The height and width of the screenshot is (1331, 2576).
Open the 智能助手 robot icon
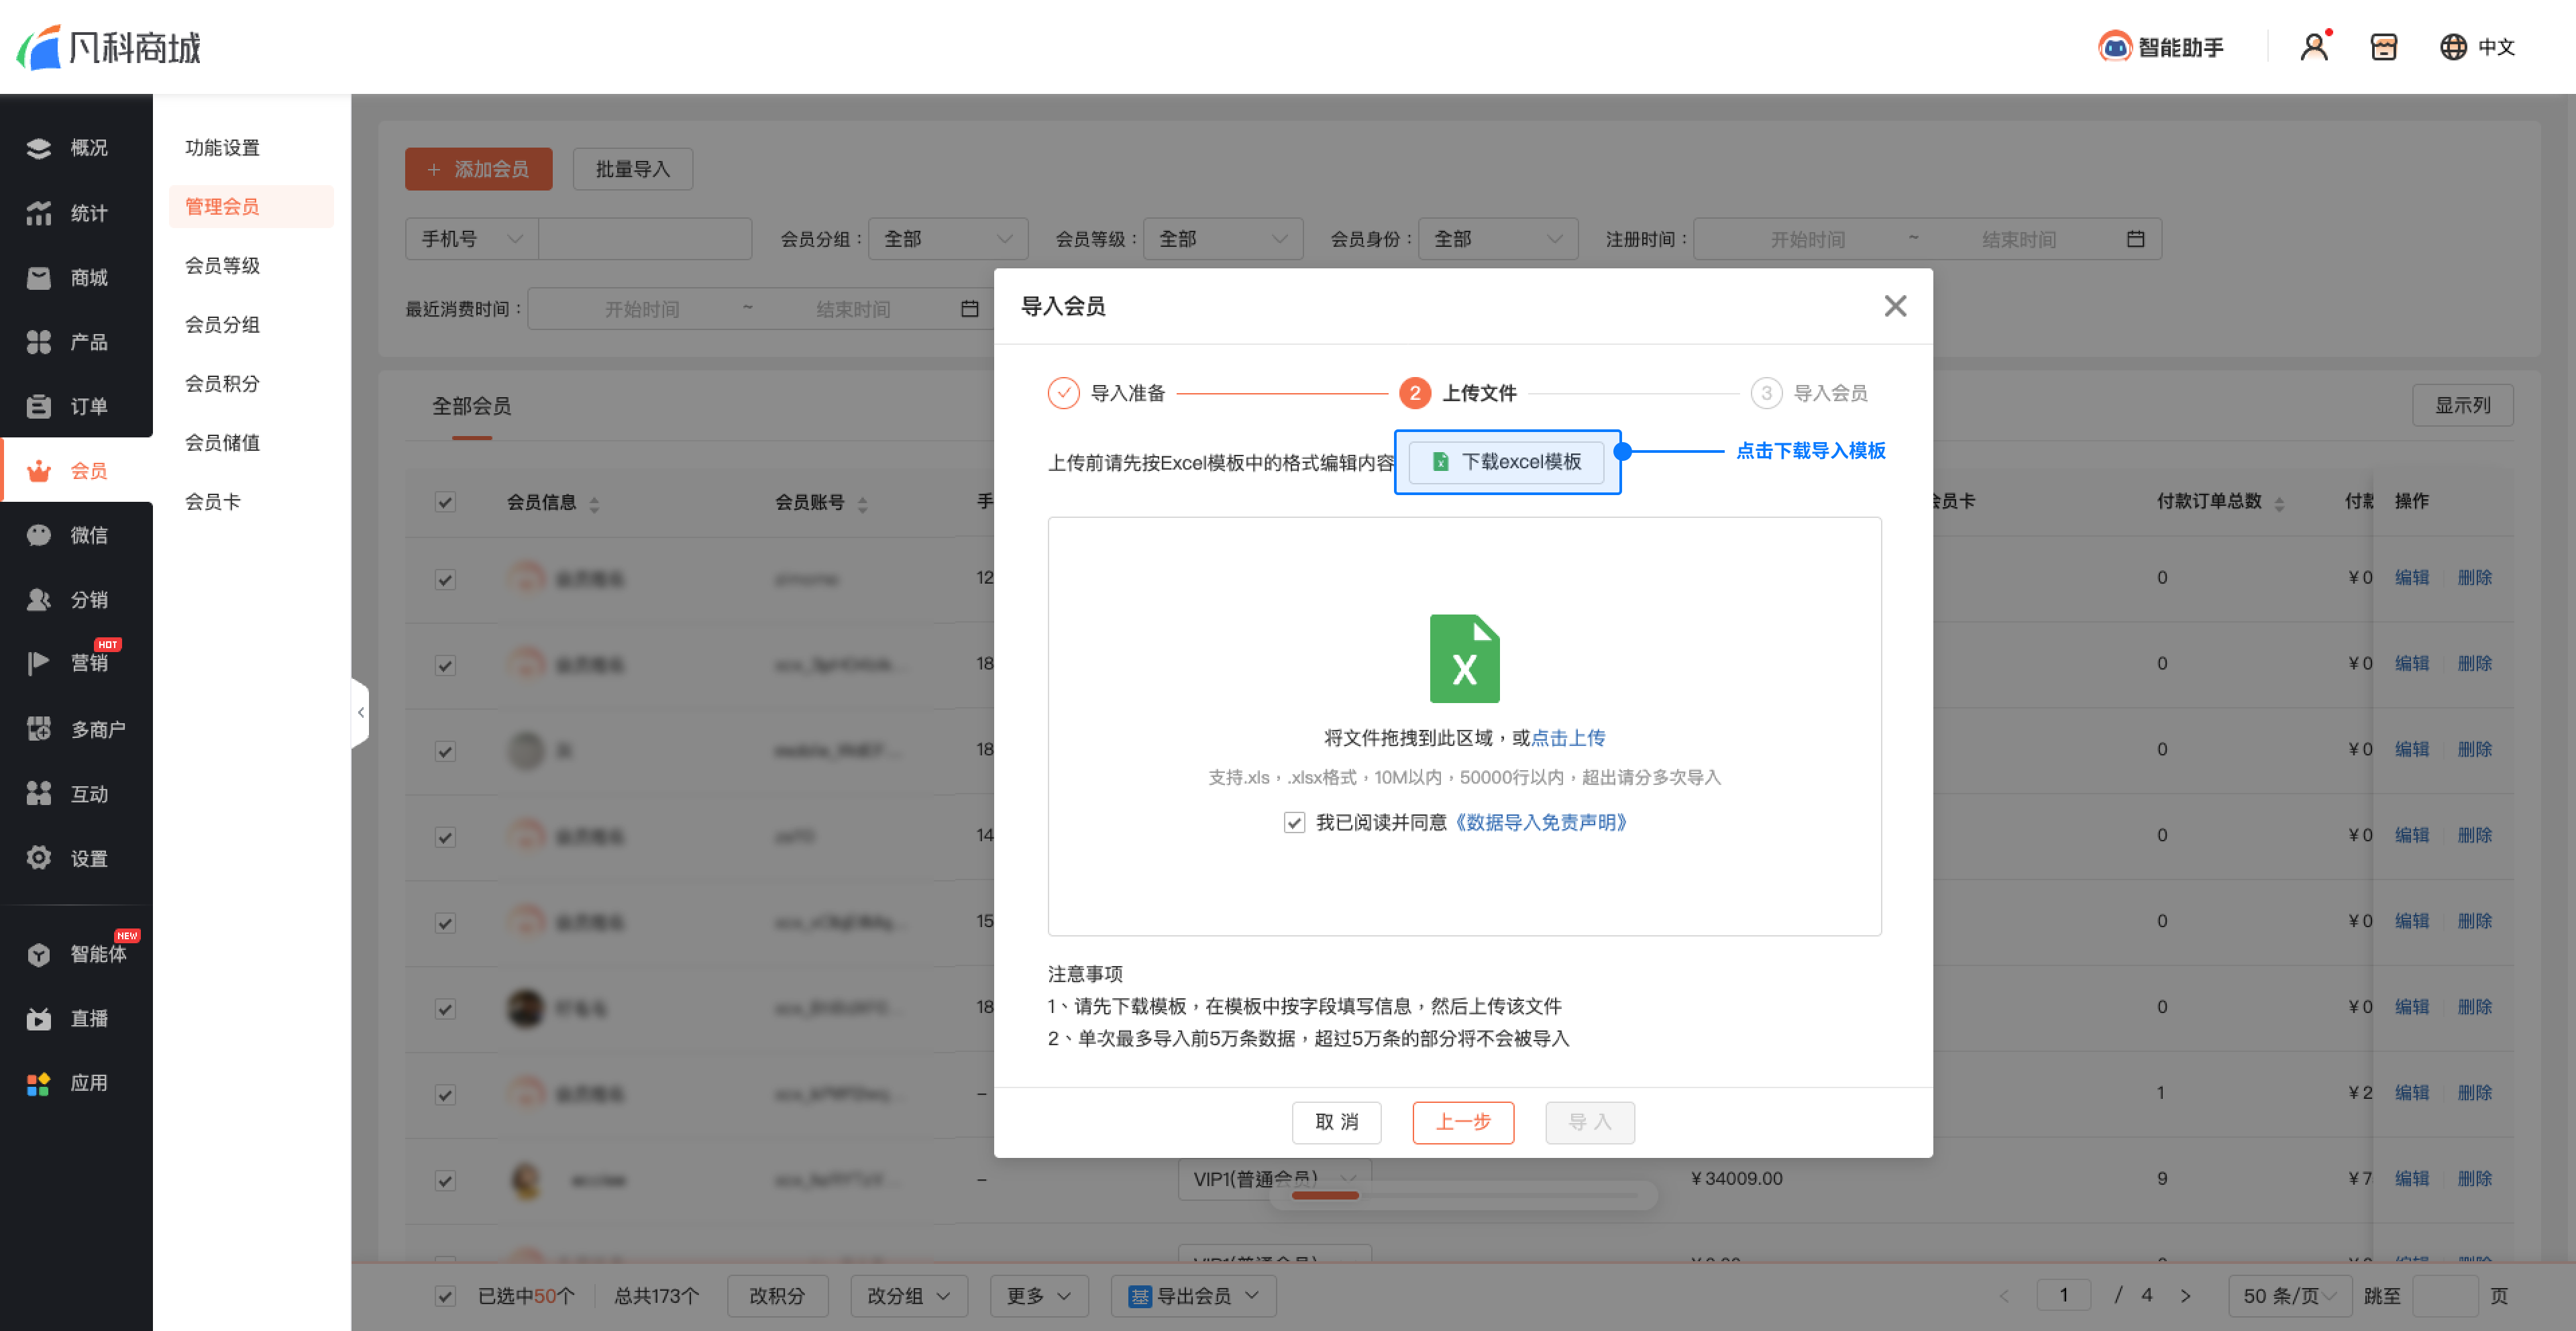tap(2114, 46)
